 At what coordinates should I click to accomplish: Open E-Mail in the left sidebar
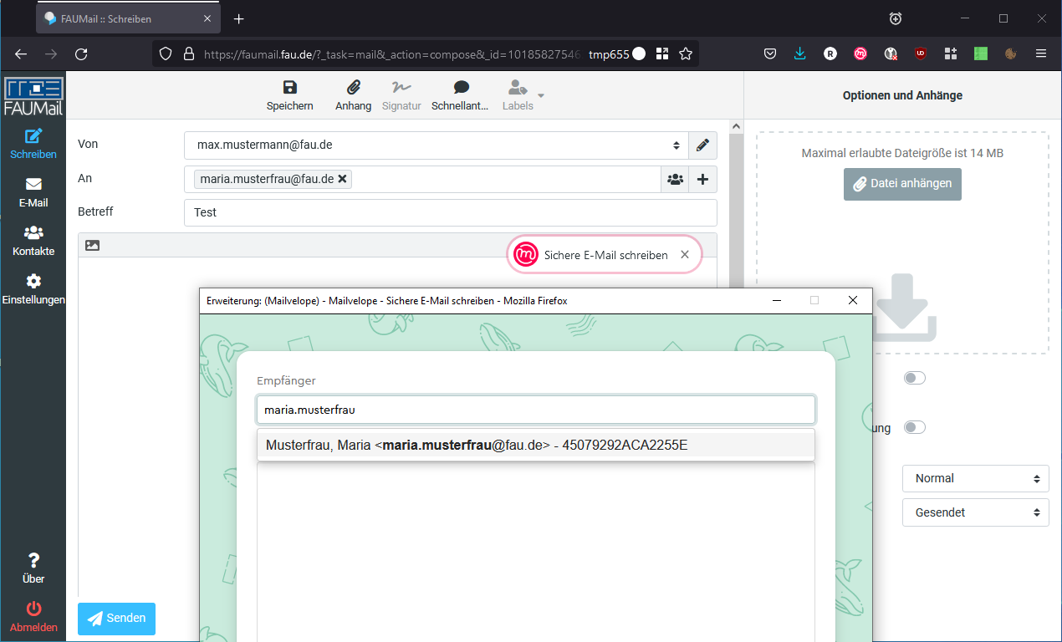click(x=33, y=191)
